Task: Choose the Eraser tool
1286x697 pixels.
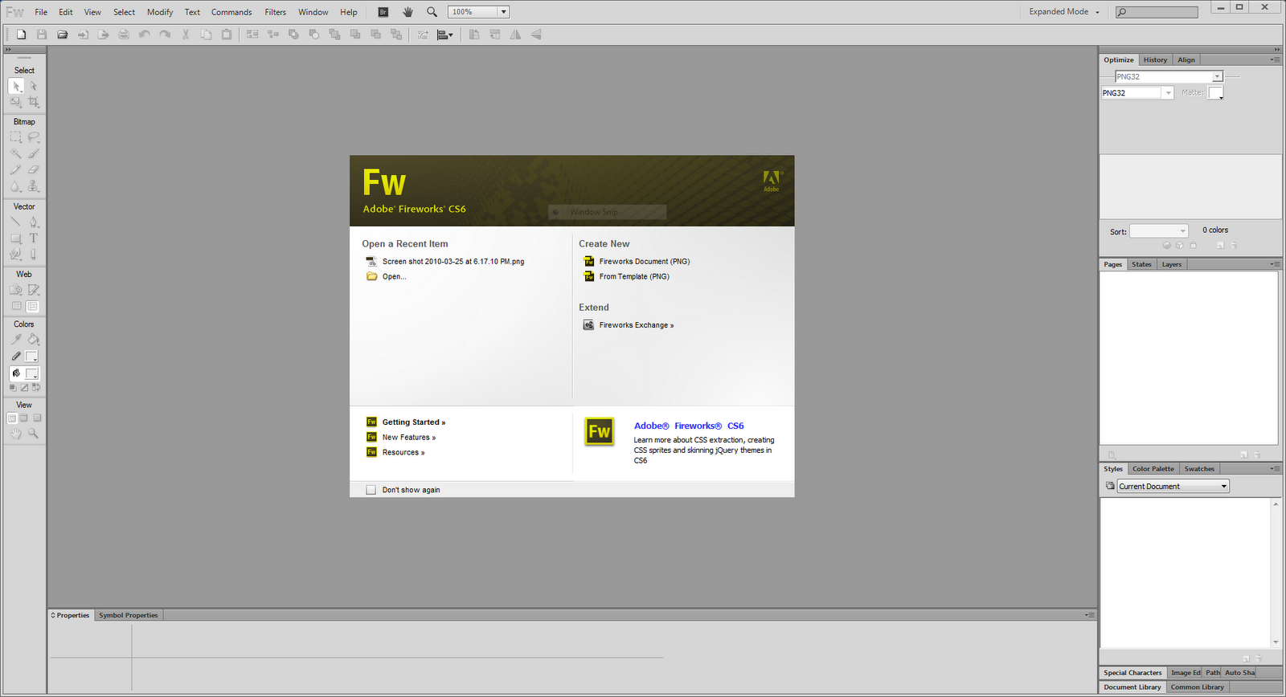Action: click(33, 169)
